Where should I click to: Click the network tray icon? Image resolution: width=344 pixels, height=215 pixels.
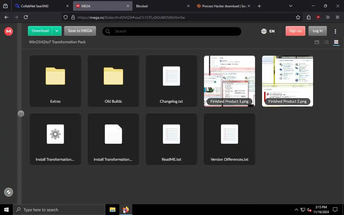(x=303, y=210)
